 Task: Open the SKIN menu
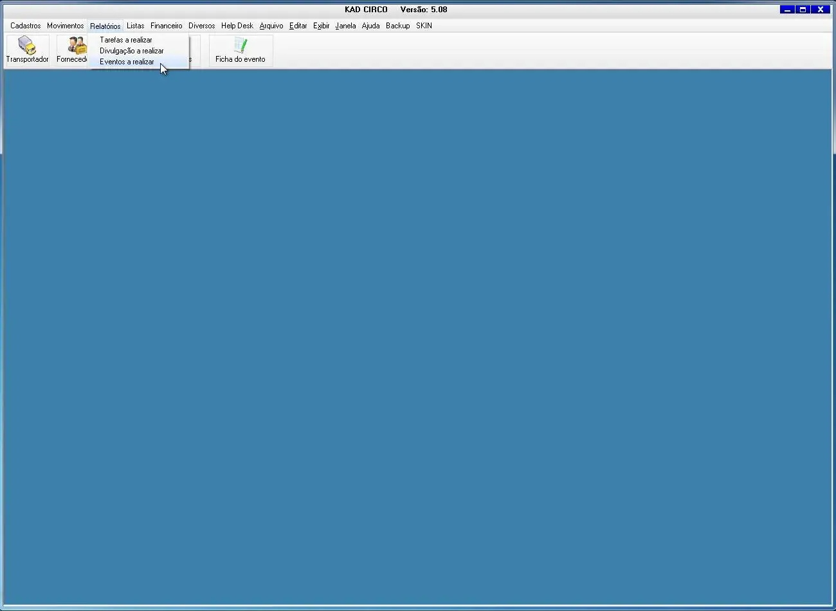tap(424, 26)
